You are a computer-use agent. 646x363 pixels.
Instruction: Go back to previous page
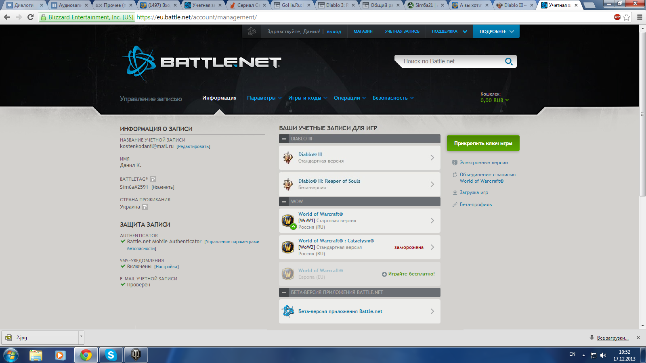click(7, 17)
